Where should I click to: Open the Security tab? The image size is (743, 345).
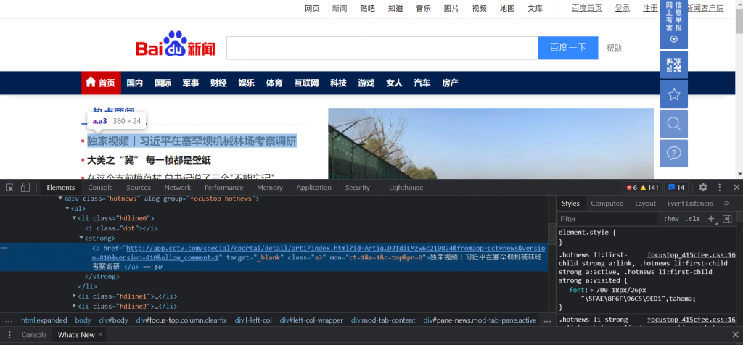click(x=357, y=188)
